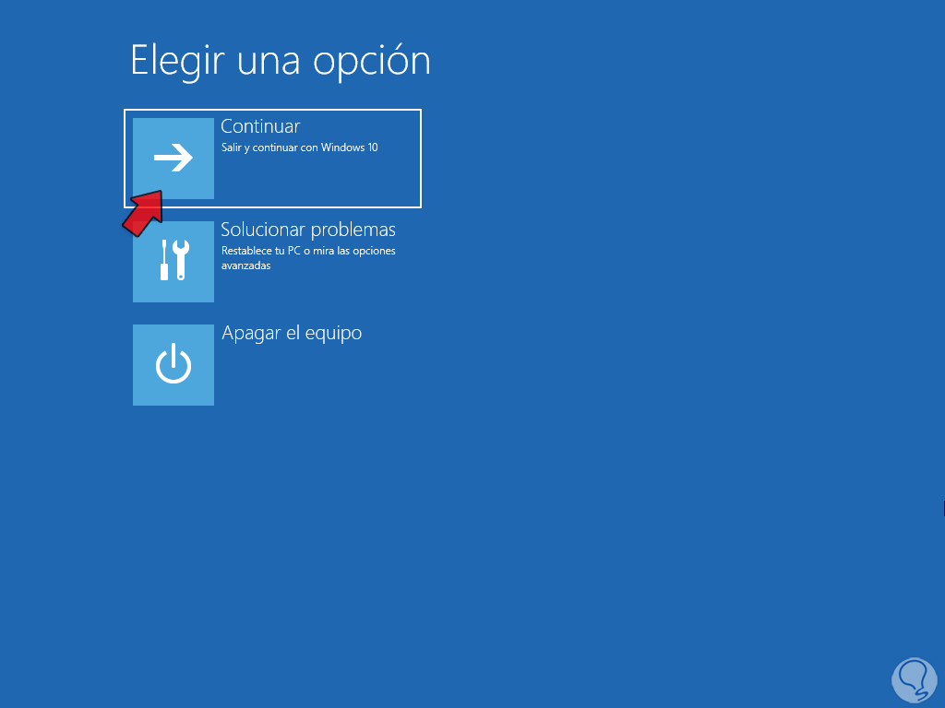
Task: Click the wrench in the troubleshoot icon
Action: [180, 260]
